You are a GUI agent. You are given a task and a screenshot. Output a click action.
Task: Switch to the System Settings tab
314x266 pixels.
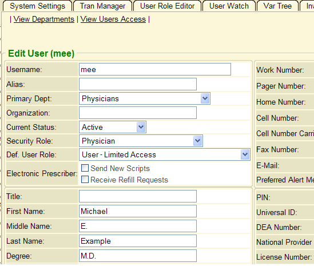click(x=37, y=6)
